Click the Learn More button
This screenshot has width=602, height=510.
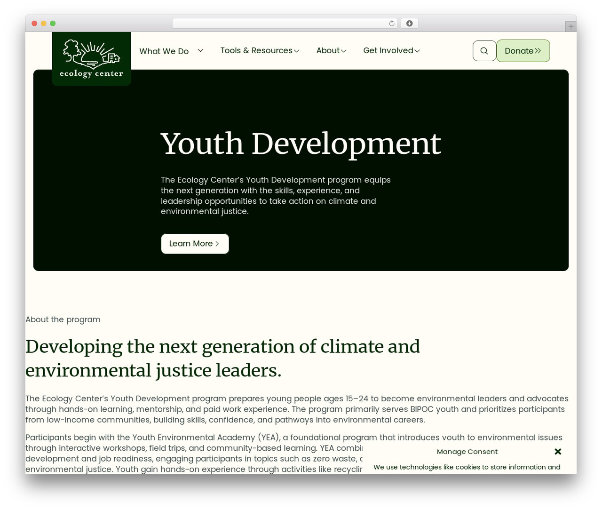pos(195,244)
